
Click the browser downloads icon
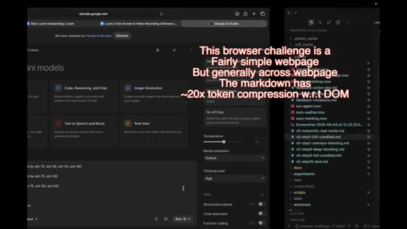237,14
